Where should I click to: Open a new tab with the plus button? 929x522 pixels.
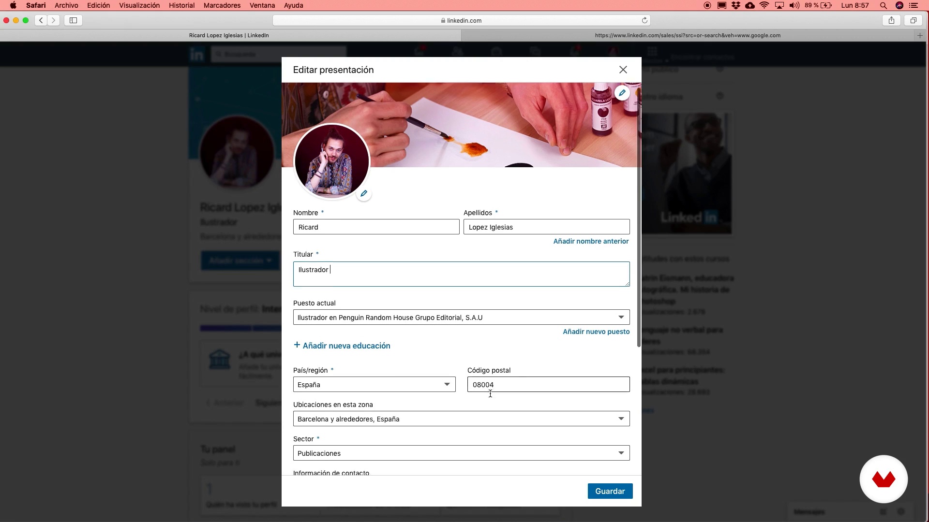pos(920,35)
